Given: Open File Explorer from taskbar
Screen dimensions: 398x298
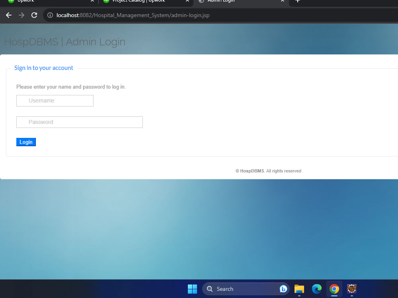Looking at the screenshot, I should point(299,289).
